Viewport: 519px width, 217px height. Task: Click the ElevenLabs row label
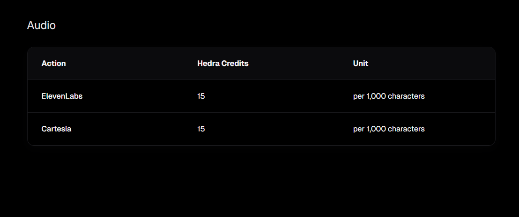(x=62, y=96)
